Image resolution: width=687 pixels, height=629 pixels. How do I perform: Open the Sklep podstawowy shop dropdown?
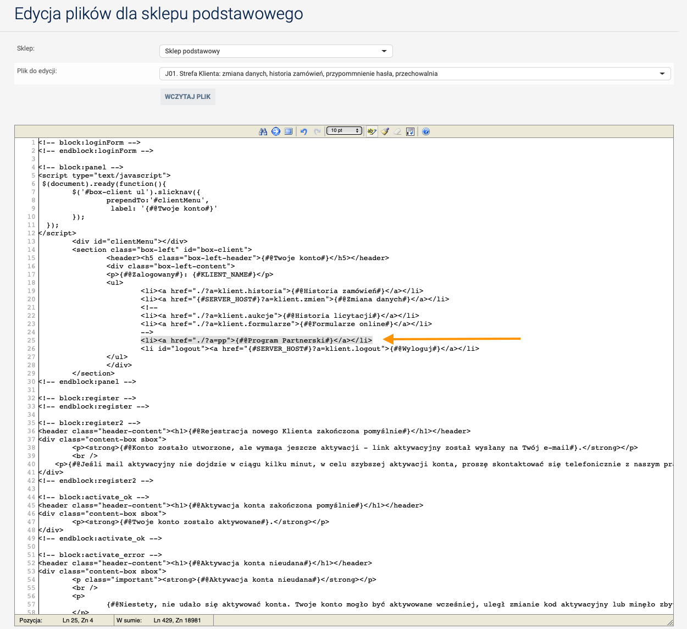tap(276, 51)
